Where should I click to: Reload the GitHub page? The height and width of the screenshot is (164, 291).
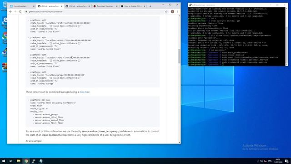(x=20, y=11)
